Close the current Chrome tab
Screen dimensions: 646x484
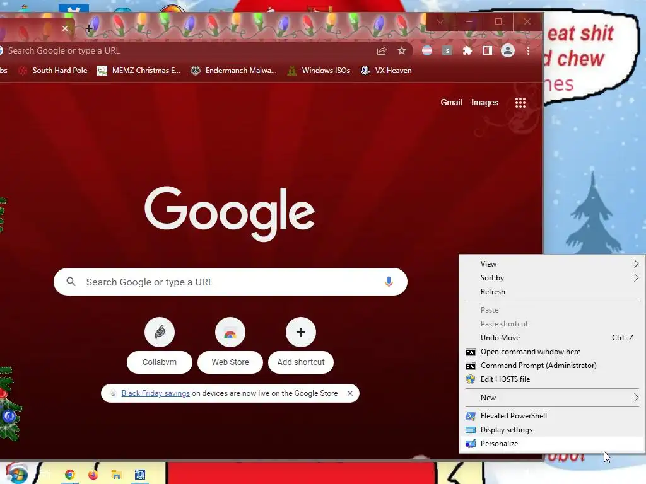(65, 28)
